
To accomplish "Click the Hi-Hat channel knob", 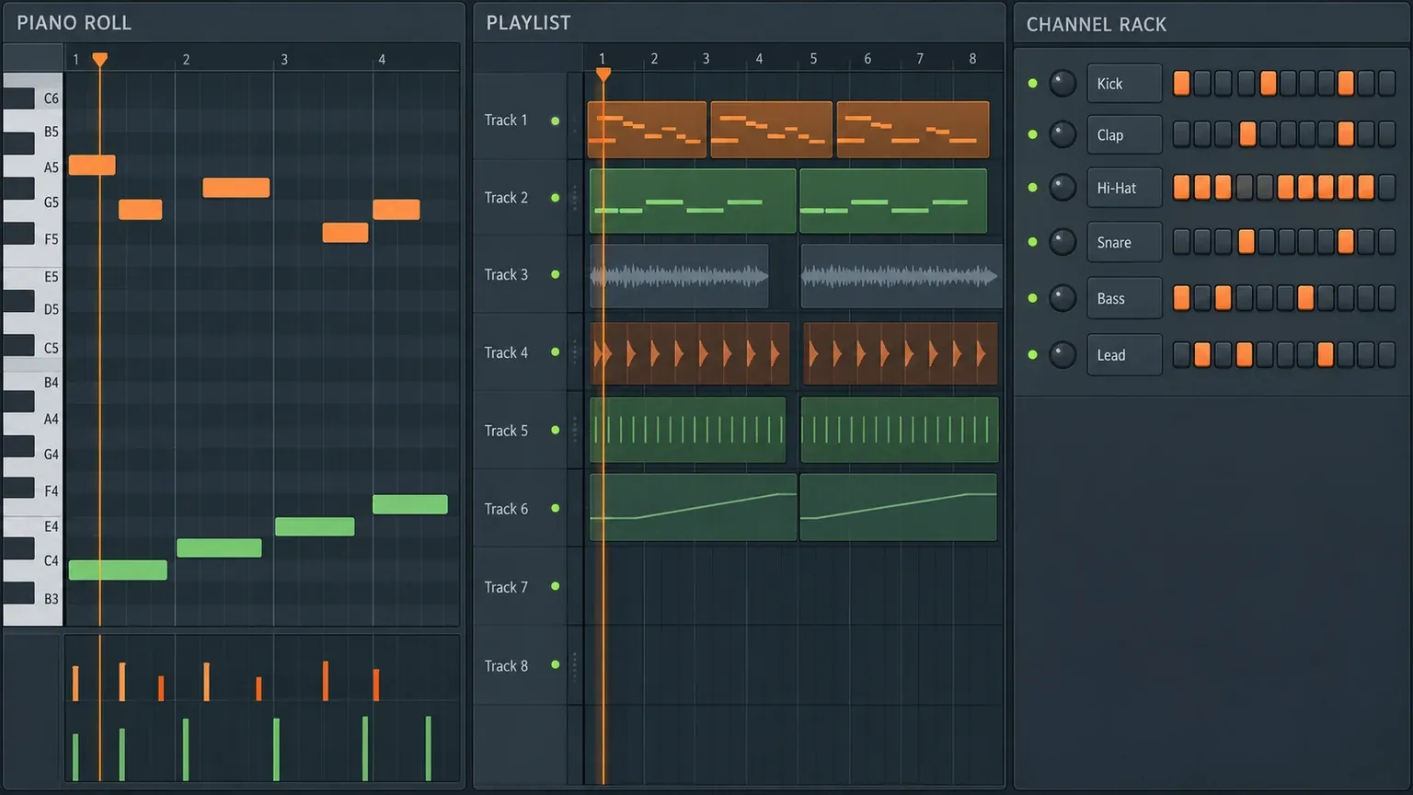I will (1063, 188).
